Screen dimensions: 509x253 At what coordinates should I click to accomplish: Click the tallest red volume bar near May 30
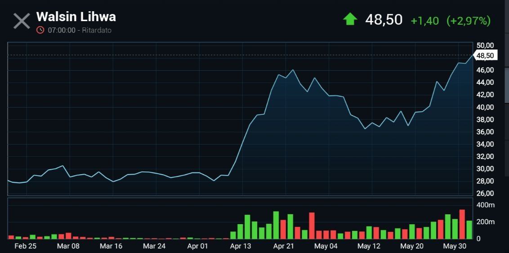[462, 224]
